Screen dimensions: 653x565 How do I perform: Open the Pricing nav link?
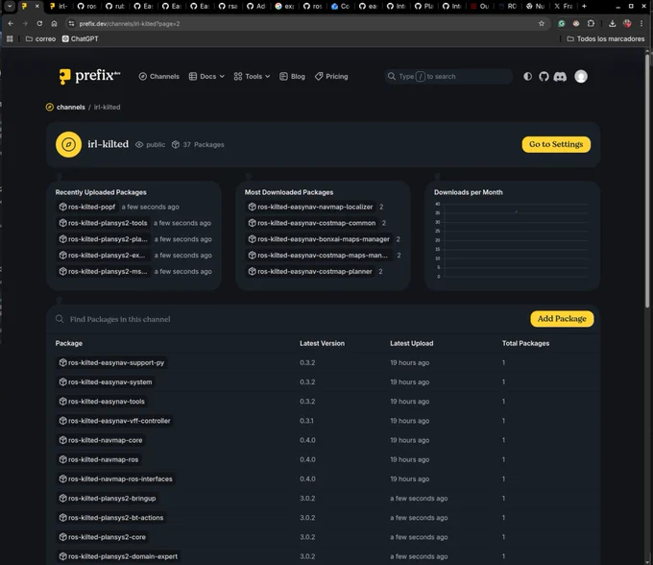pyautogui.click(x=331, y=76)
